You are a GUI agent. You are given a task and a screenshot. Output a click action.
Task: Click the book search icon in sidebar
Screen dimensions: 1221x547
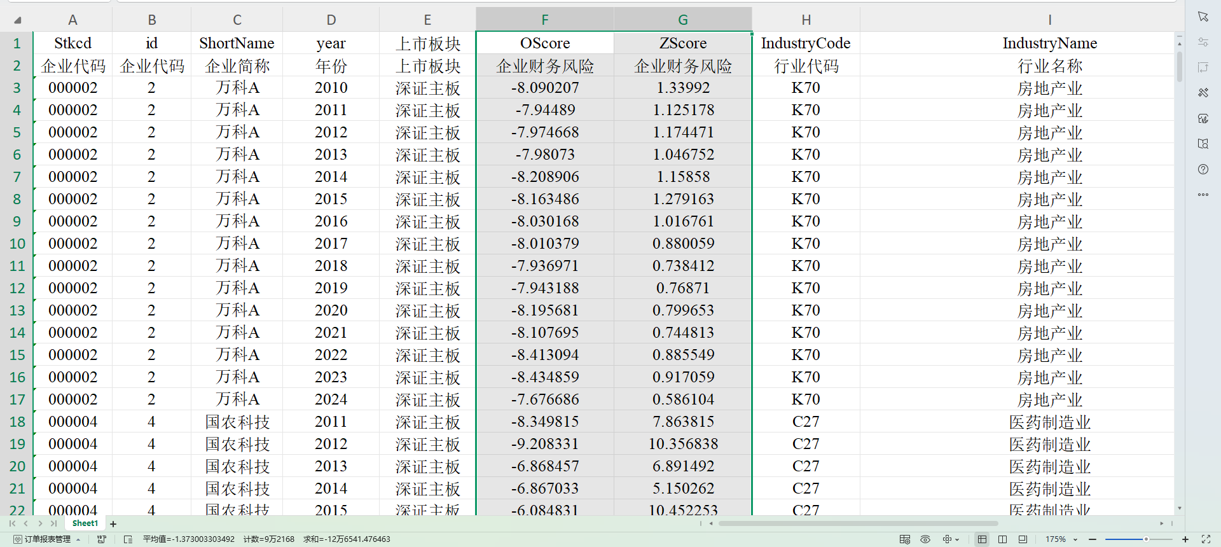tap(1203, 144)
